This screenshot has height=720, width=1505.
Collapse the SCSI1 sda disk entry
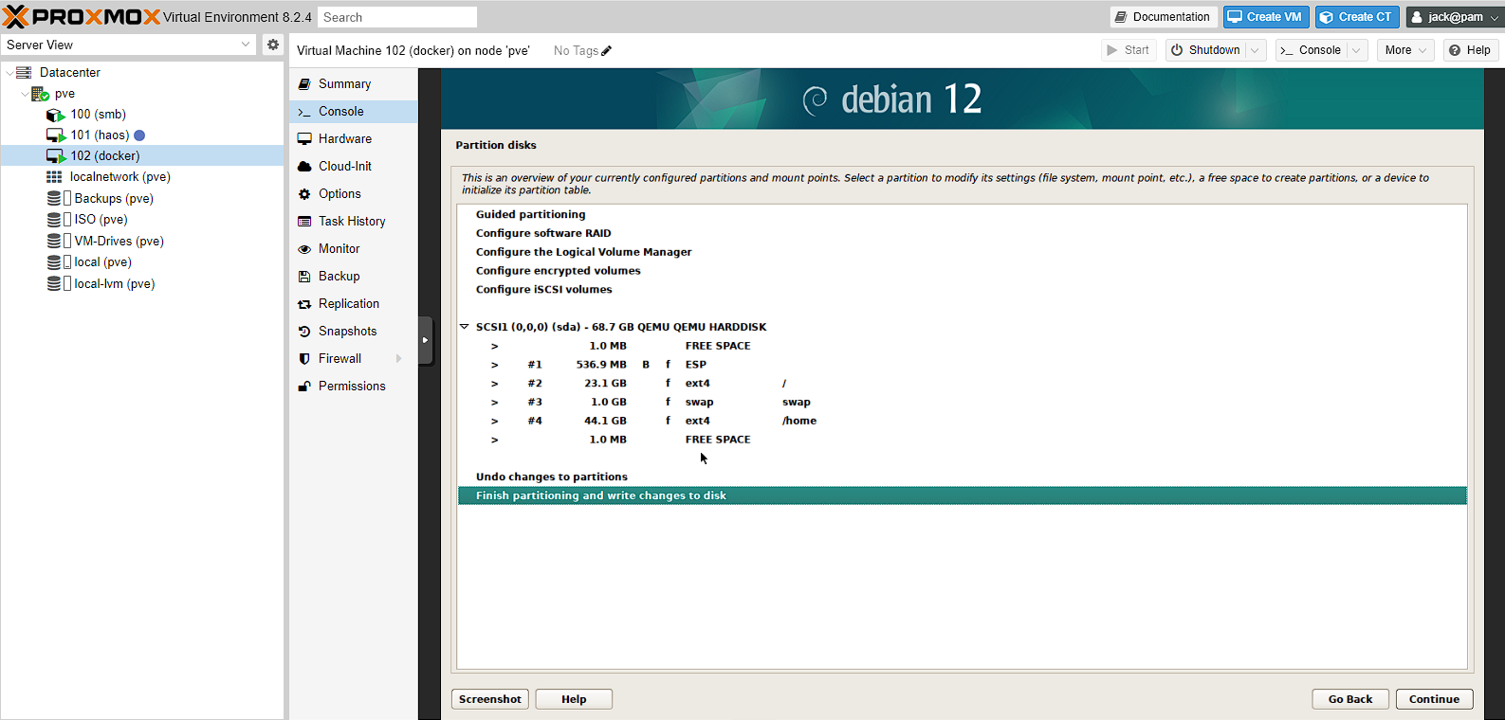point(465,327)
